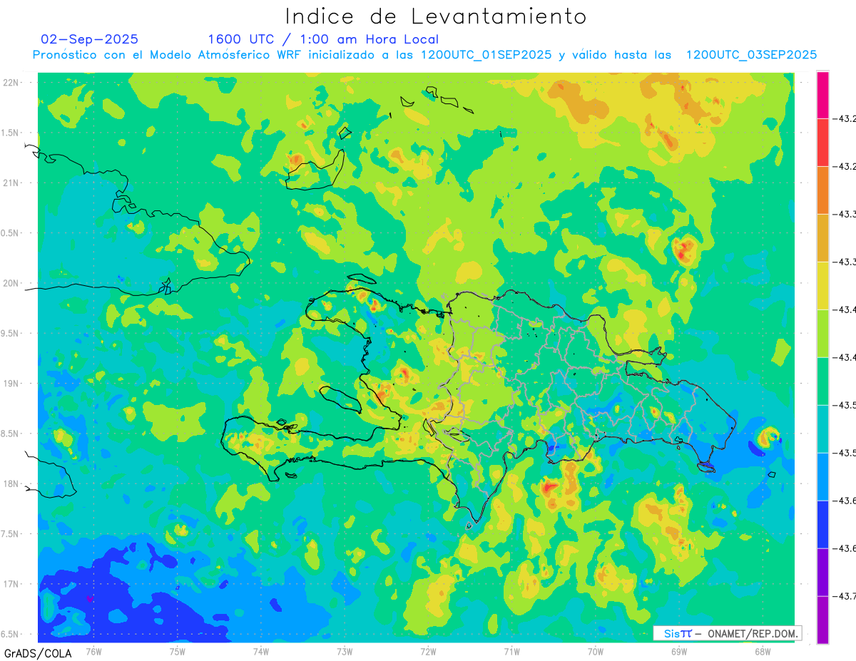This screenshot has height=661, width=856.
Task: Click the '68W' longitude label
Action: click(x=763, y=651)
